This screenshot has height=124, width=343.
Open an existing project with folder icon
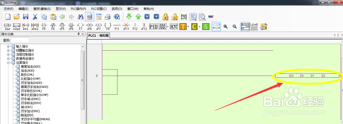[x=17, y=17]
